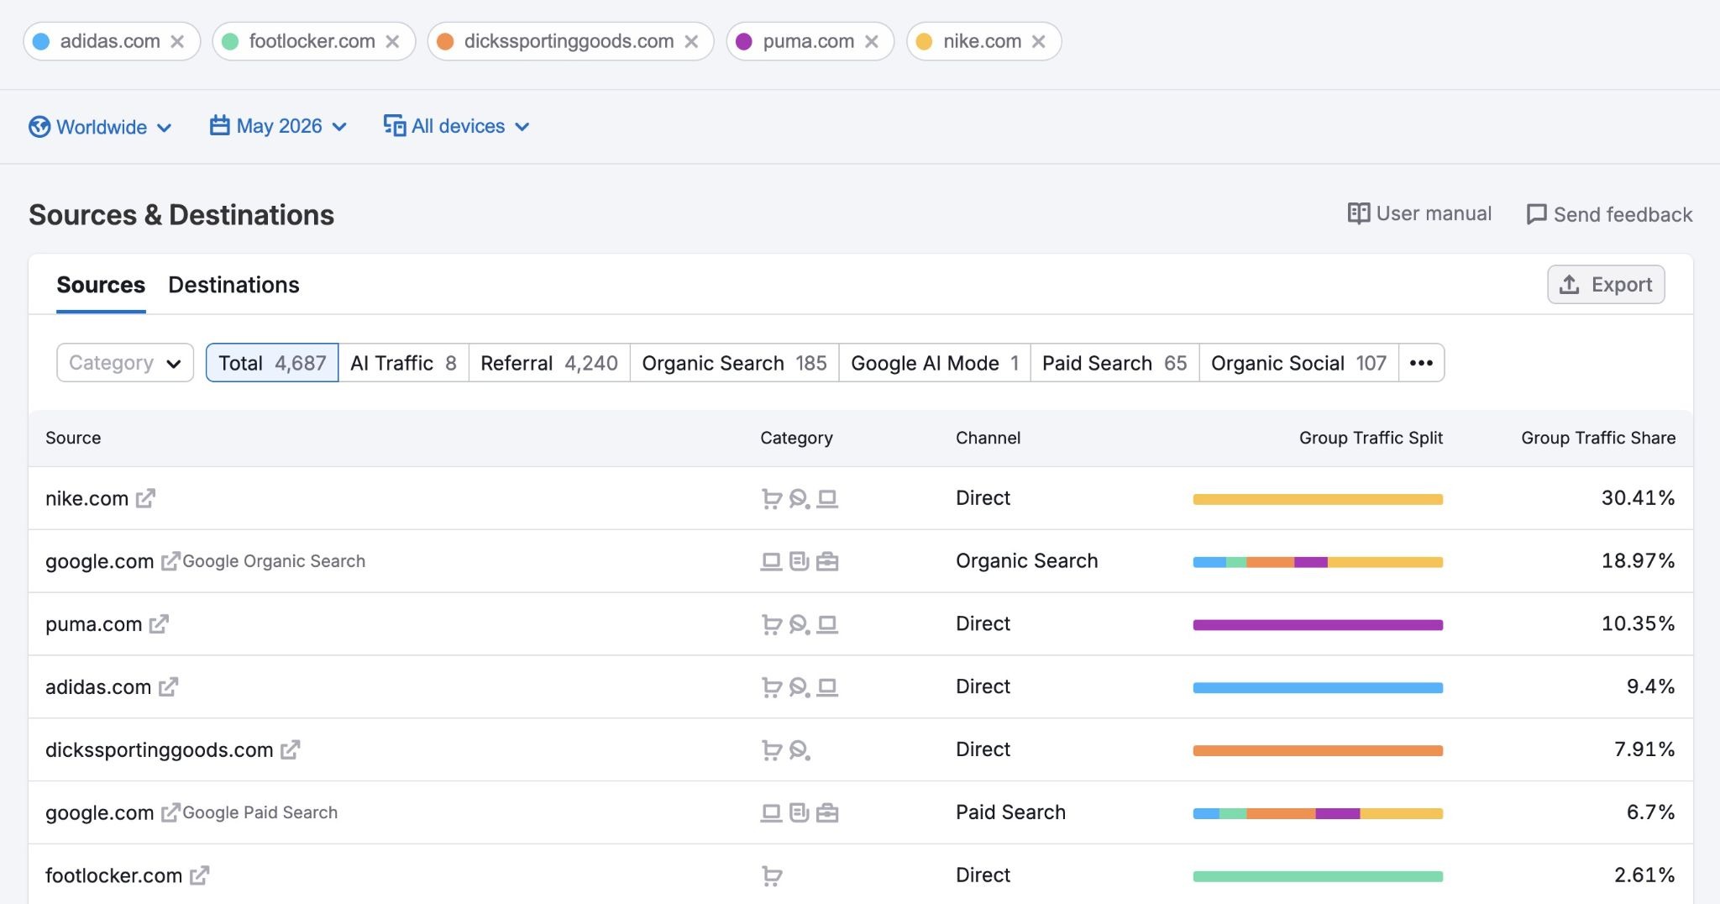This screenshot has width=1720, height=904.
Task: Remove adidas.com from the domain chips
Action: click(x=177, y=41)
